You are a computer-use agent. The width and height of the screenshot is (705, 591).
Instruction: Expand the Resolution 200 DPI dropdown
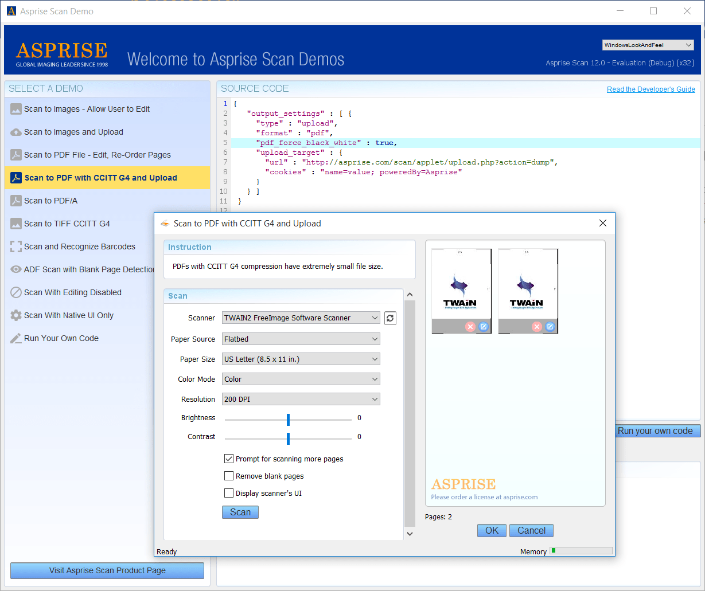[x=301, y=399]
